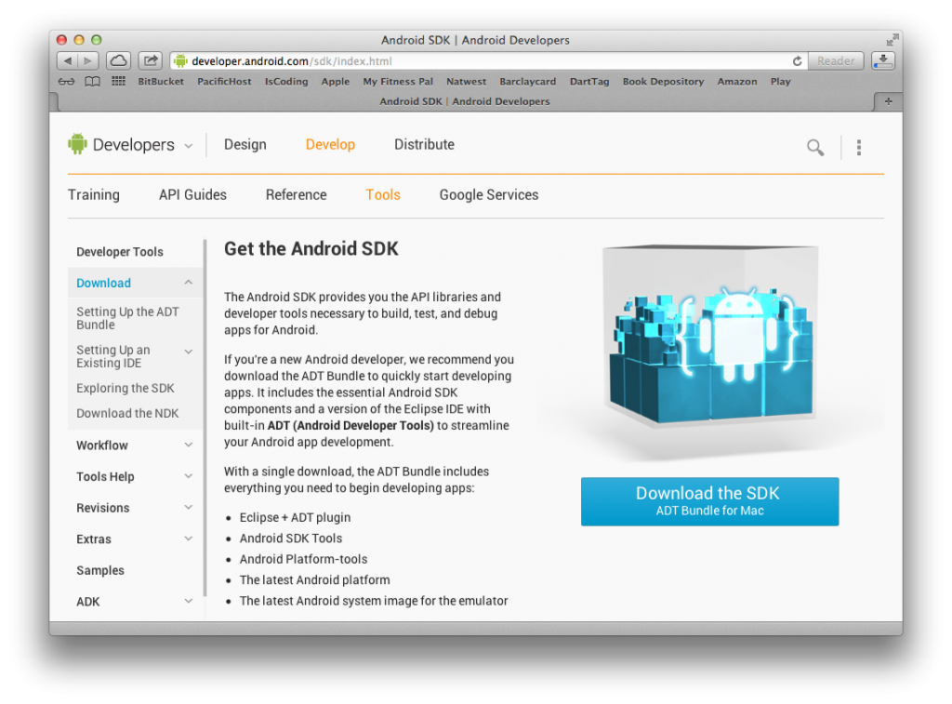The image size is (952, 704).
Task: Open Natwest bookmark
Action: pos(467,82)
